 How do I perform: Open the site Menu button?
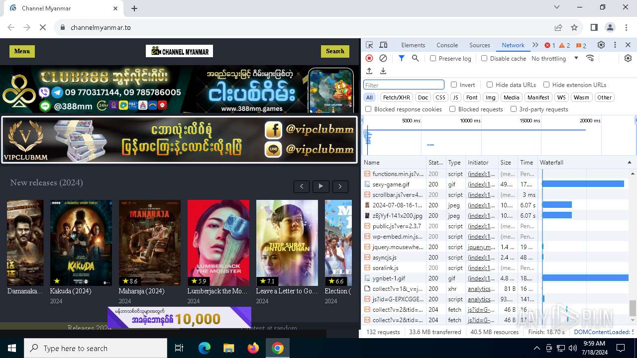coord(22,51)
